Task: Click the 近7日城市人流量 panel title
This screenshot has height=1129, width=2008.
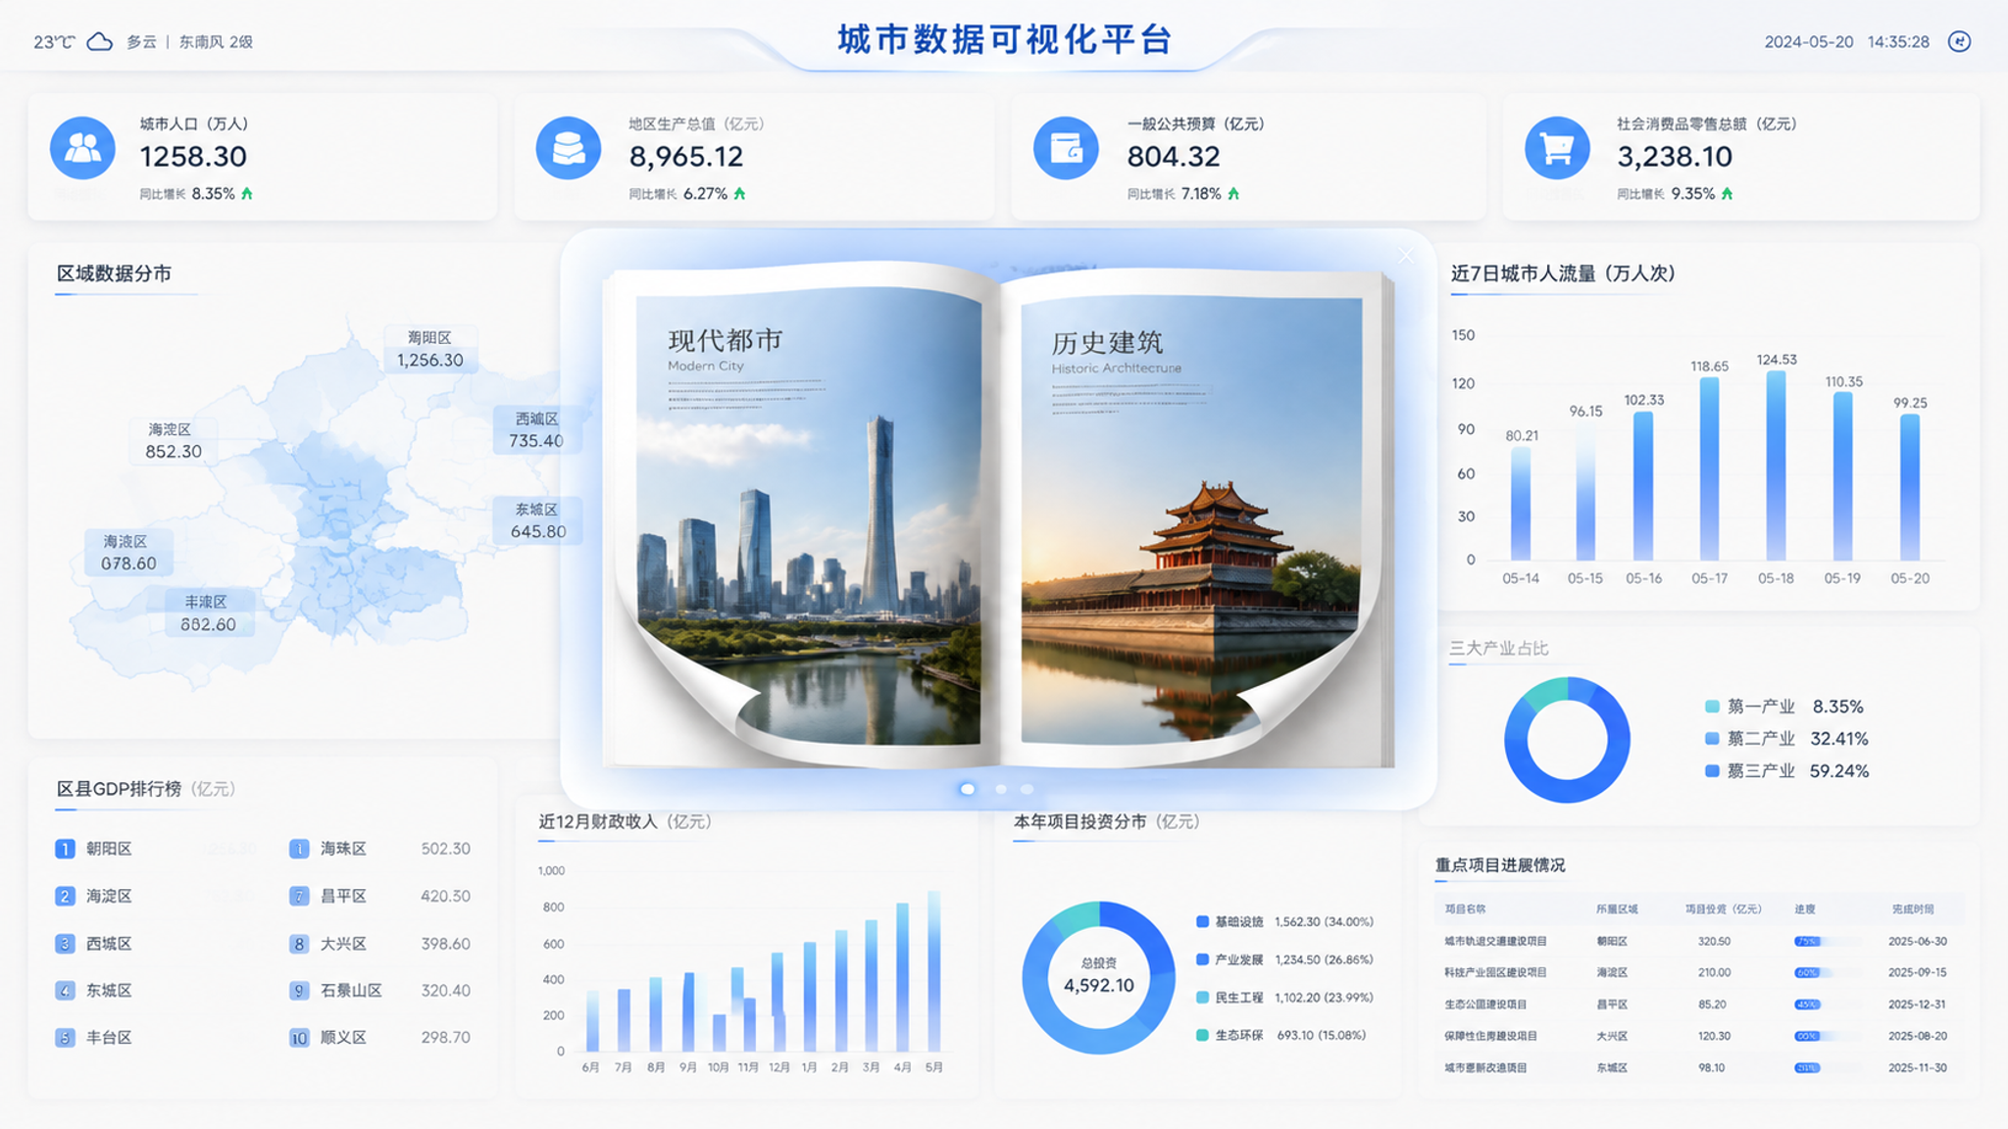Action: pos(1563,273)
